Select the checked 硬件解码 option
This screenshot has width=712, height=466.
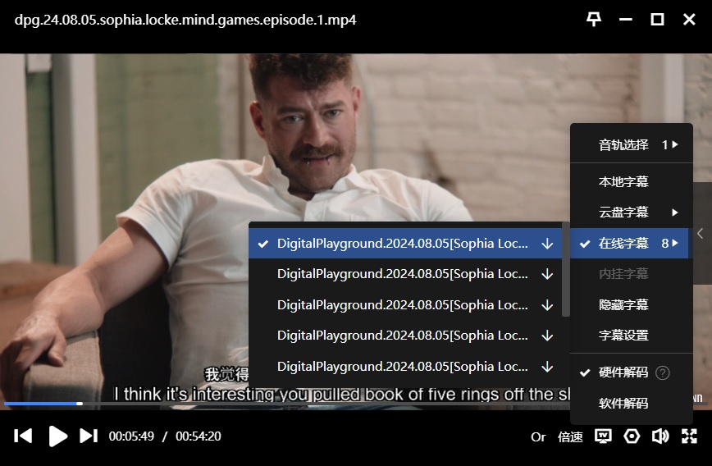623,372
